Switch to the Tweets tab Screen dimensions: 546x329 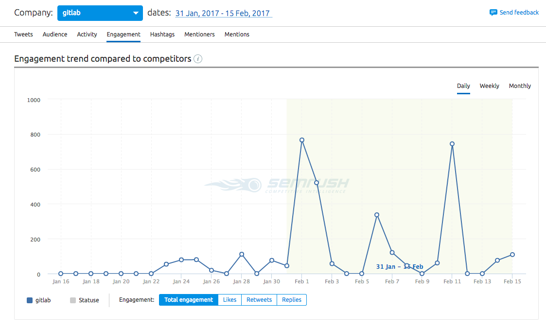pos(23,34)
